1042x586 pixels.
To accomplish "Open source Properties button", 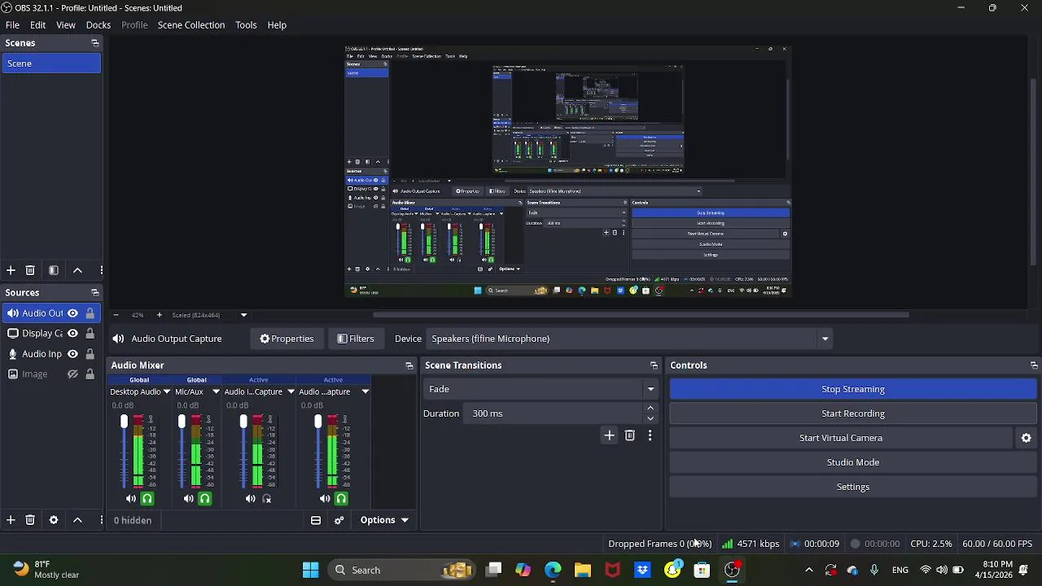I will click(287, 339).
